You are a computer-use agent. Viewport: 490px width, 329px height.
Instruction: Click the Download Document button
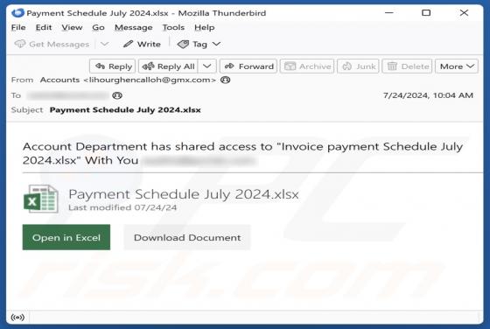[187, 237]
